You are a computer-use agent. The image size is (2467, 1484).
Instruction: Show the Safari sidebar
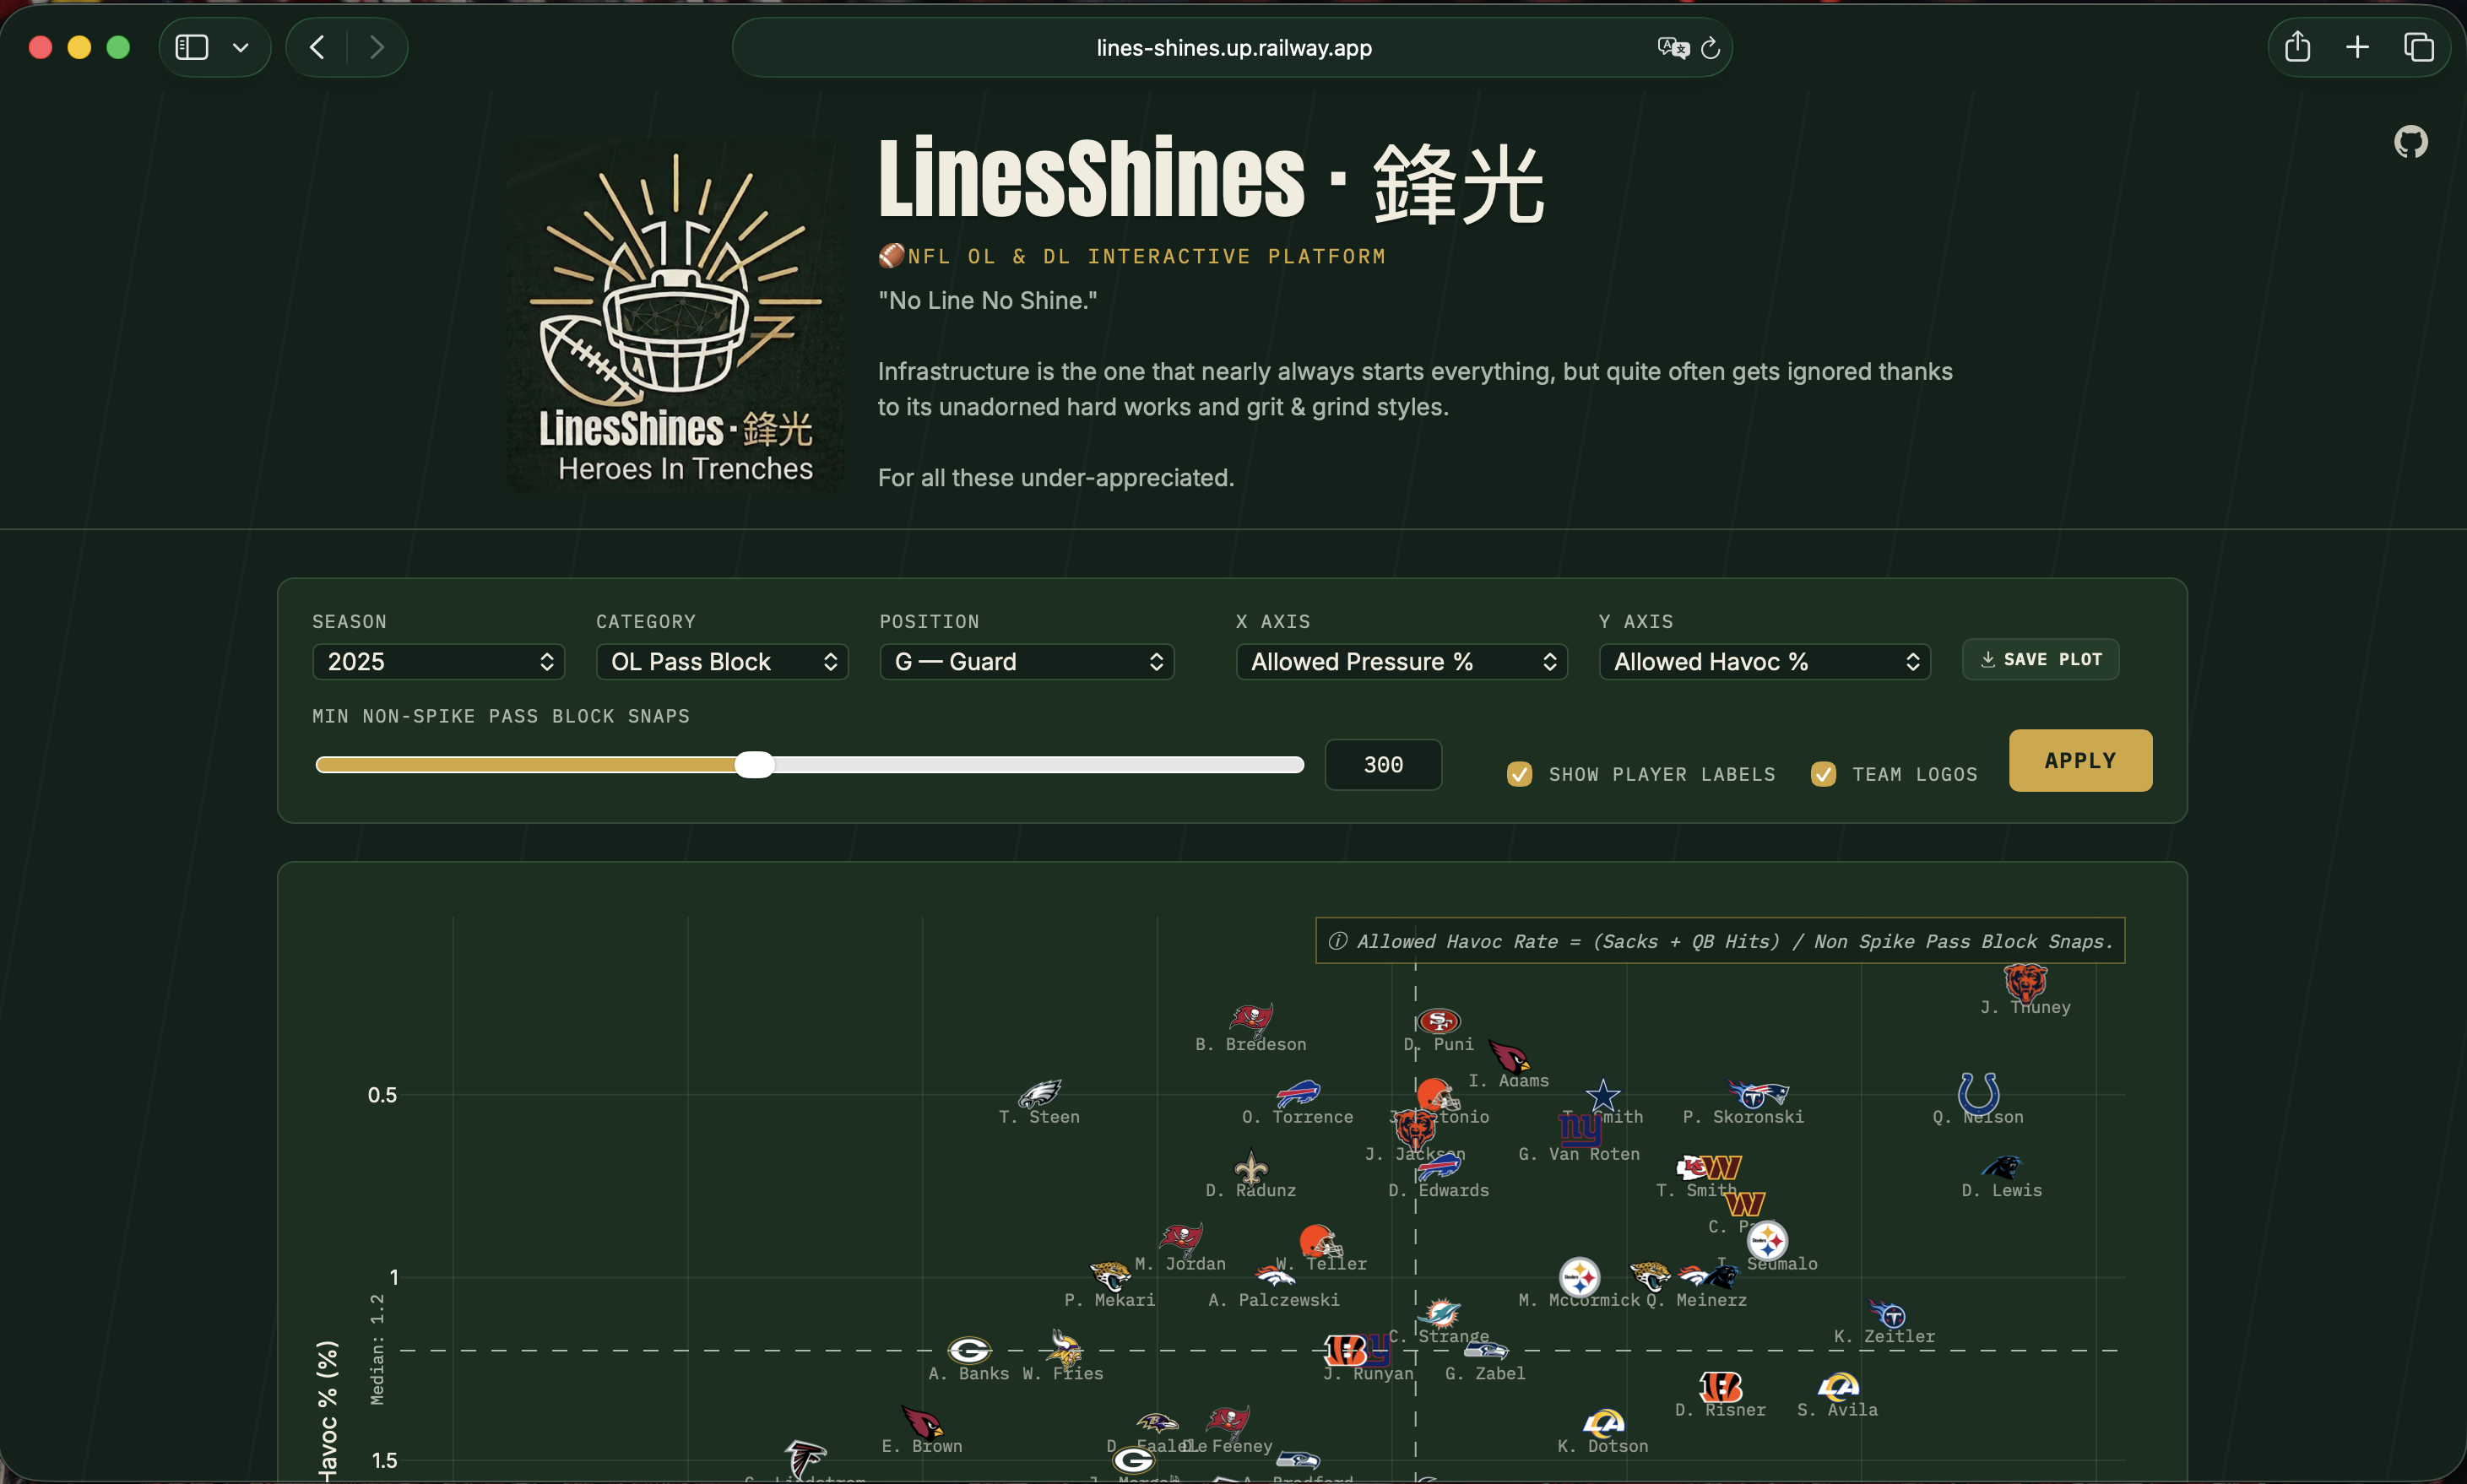192,47
